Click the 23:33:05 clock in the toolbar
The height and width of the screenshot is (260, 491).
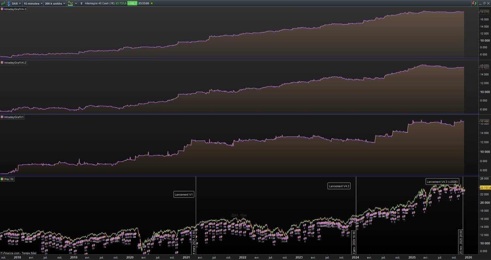click(x=144, y=3)
